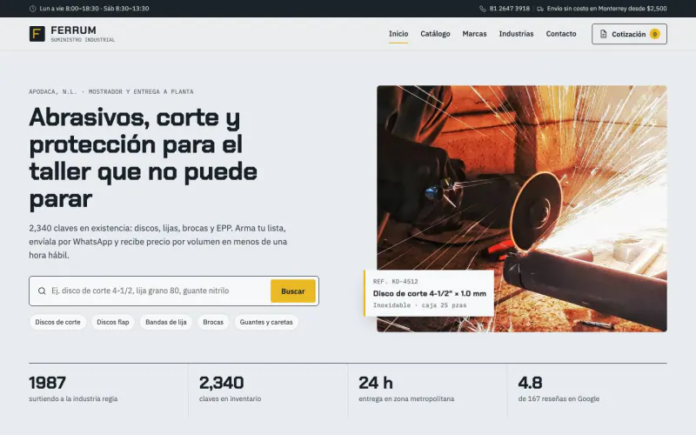The image size is (696, 435).
Task: Click the 'Disco de corte 4-1/2" × 1.0 mm' title
Action: [x=429, y=293]
